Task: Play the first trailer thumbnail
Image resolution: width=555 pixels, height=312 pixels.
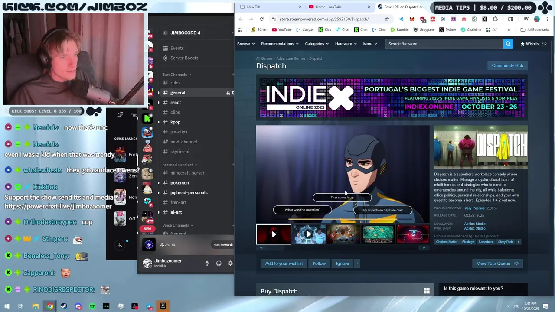Action: point(274,234)
